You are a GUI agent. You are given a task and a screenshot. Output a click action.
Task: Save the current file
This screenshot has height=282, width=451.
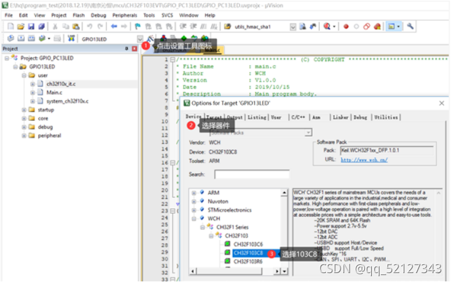31,27
